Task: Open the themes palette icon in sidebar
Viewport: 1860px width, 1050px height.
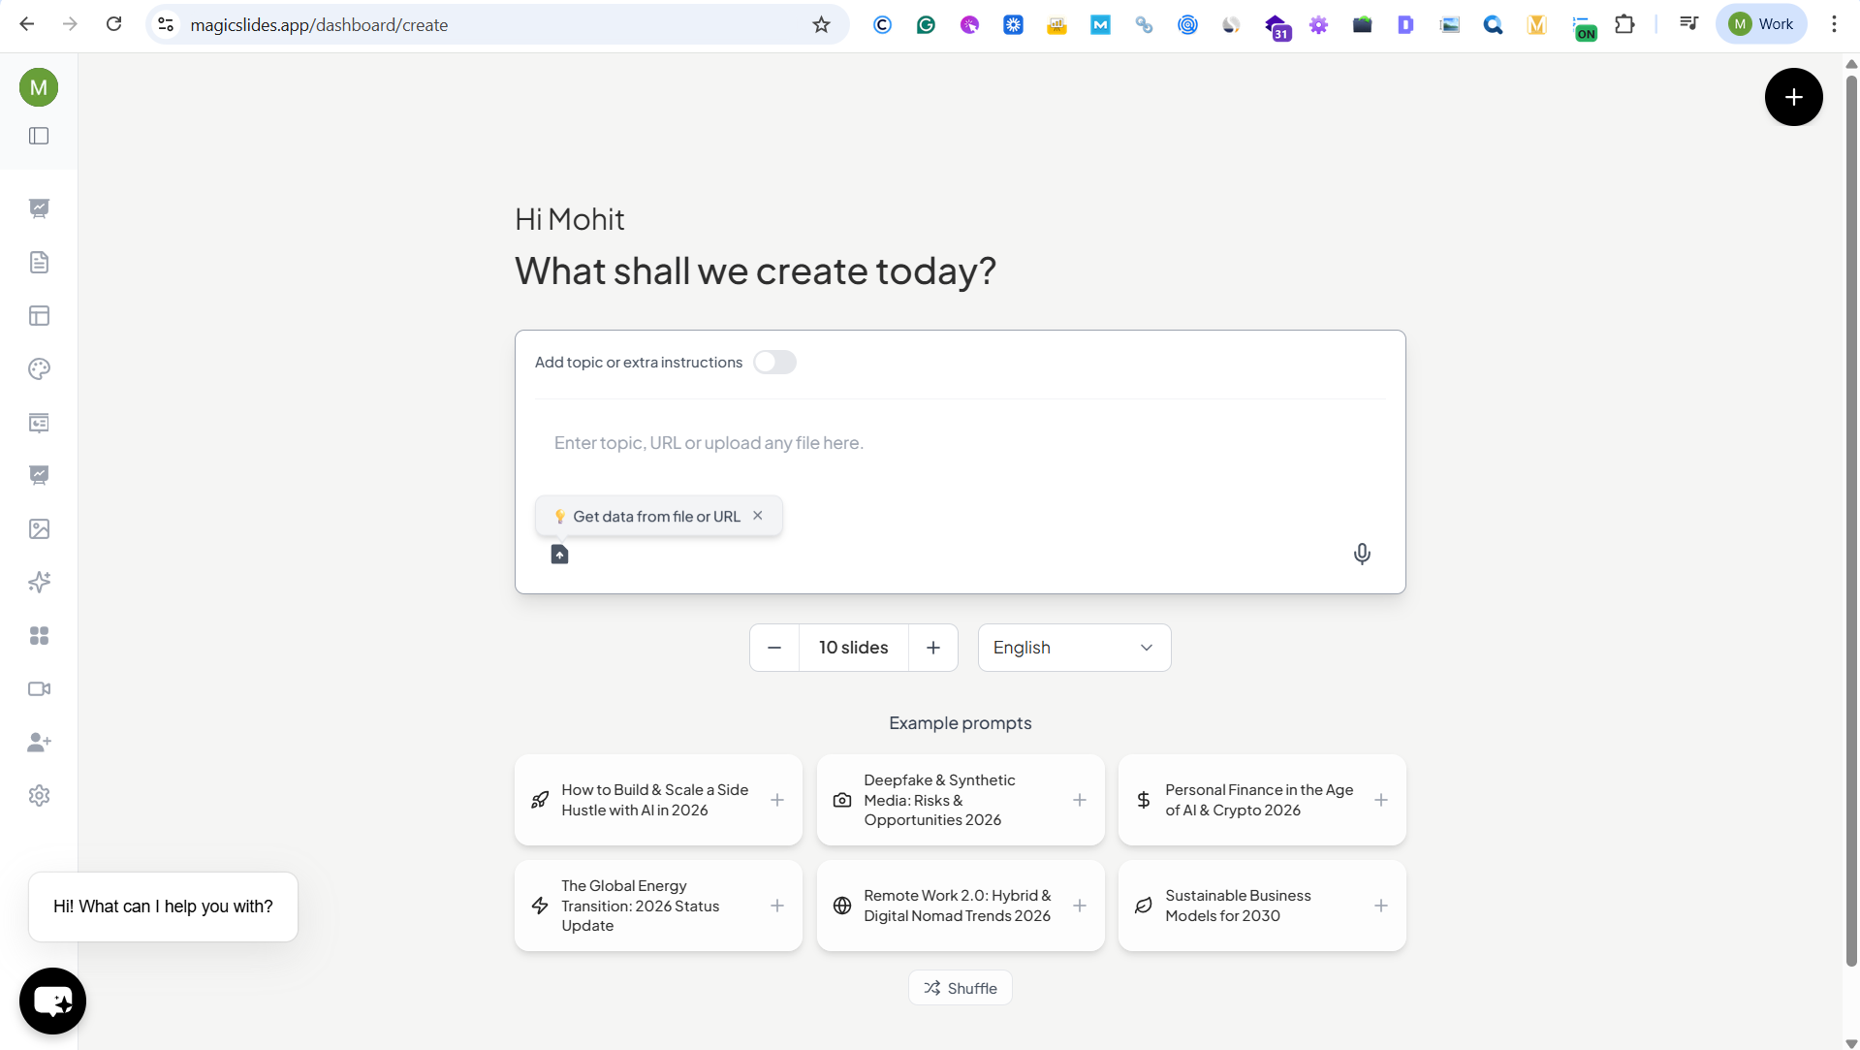Action: 39,369
